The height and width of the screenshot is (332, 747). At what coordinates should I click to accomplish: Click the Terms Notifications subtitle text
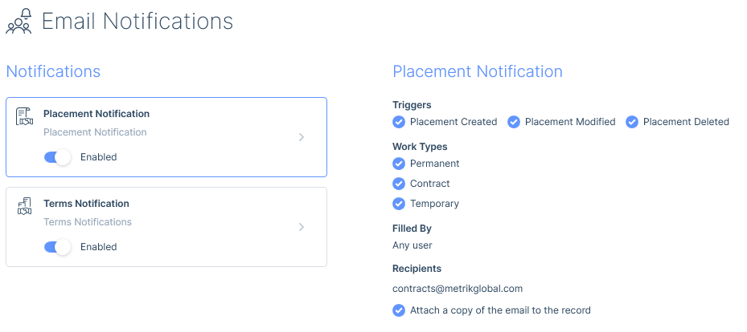click(x=88, y=222)
